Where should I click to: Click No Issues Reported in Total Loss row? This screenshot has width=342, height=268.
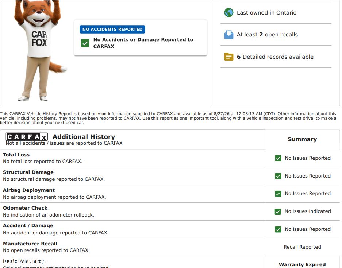[308, 158]
